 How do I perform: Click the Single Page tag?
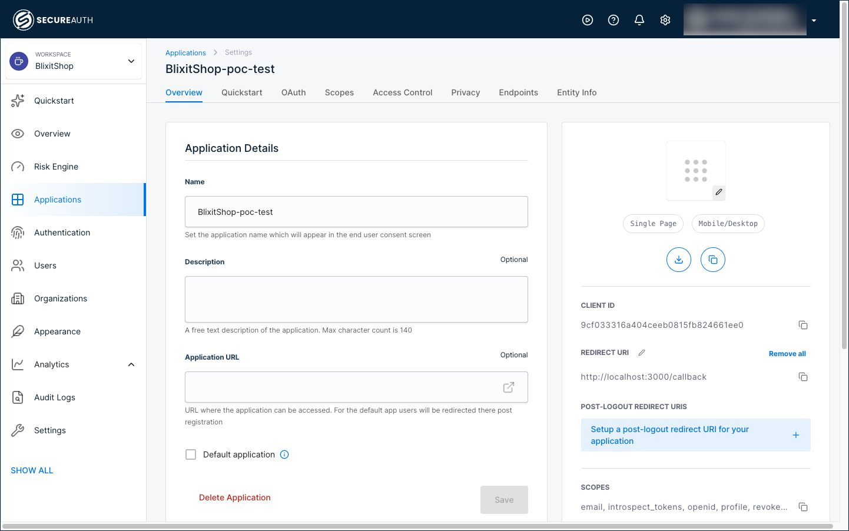click(x=653, y=224)
